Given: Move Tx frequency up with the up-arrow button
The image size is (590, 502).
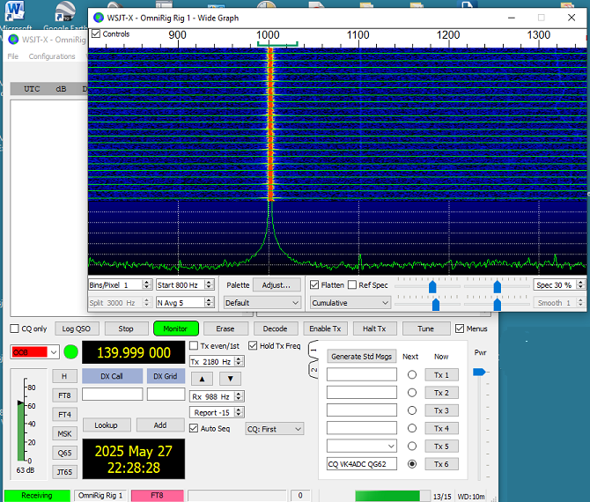Looking at the screenshot, I should [x=202, y=379].
